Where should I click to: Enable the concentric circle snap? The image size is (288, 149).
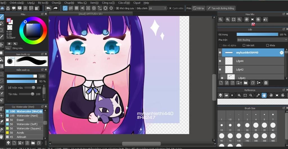94,8
